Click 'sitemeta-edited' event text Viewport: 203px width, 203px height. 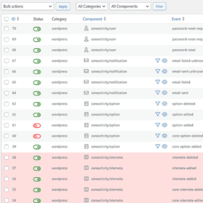pos(184,168)
